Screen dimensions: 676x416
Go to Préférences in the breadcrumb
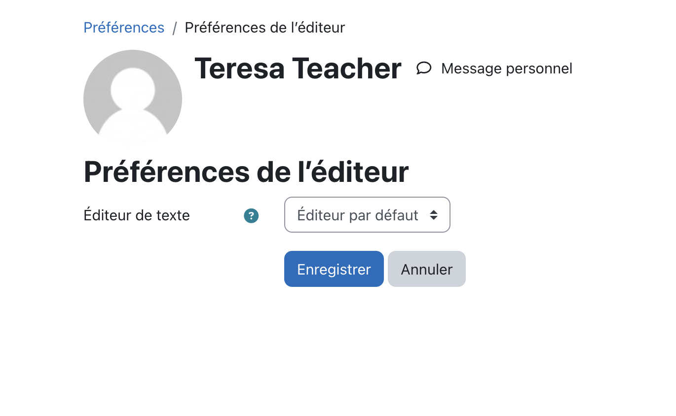[x=124, y=28]
